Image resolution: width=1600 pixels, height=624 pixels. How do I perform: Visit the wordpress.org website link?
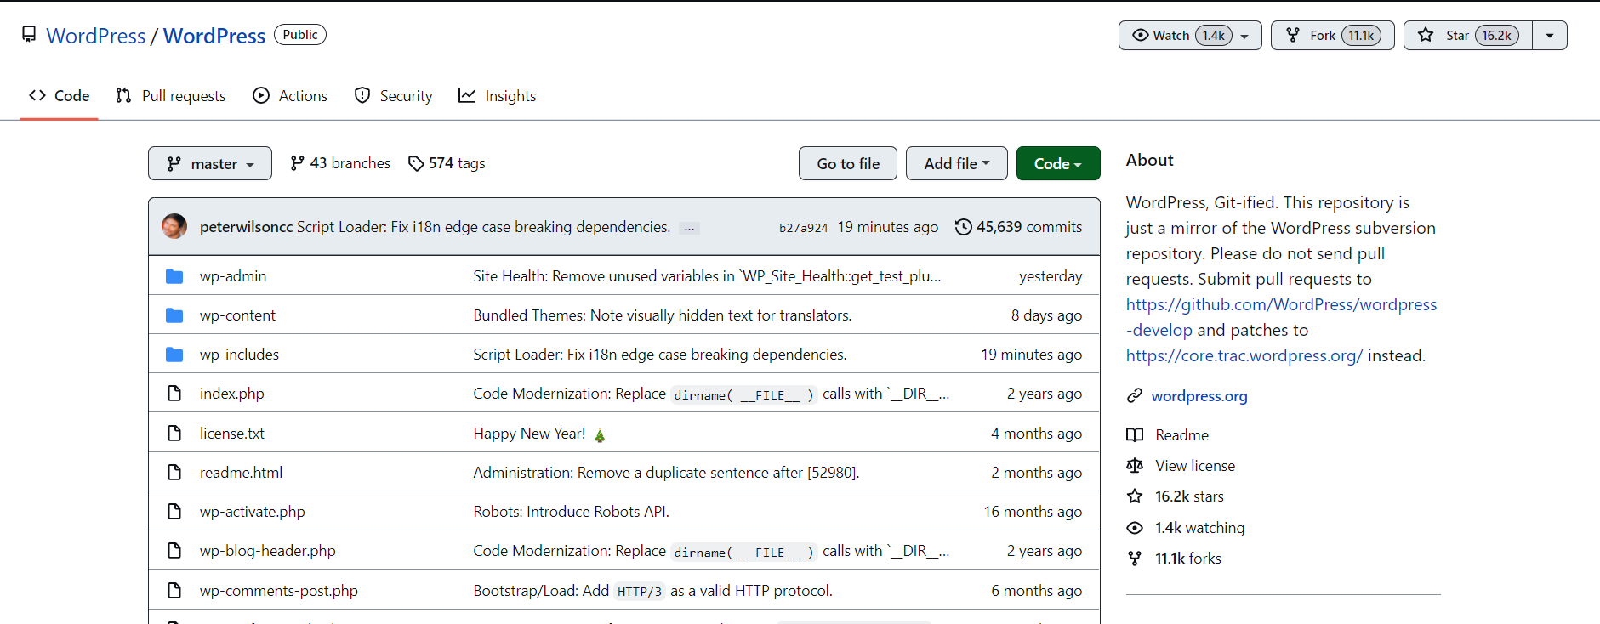(1199, 396)
